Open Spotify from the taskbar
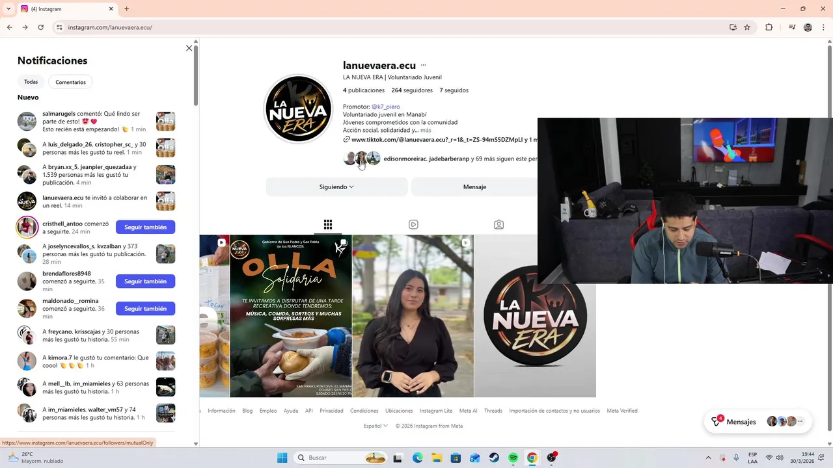The height and width of the screenshot is (468, 833). (x=513, y=458)
